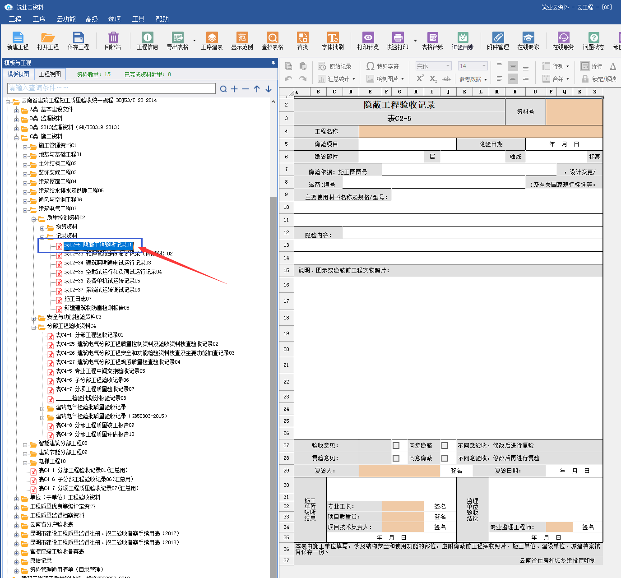This screenshot has height=578, width=621.
Task: Apply subscript formatting (X₂)
Action: click(433, 79)
